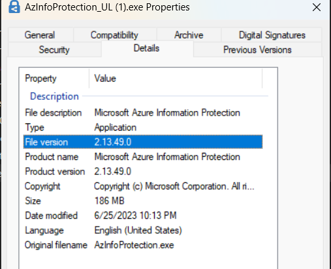Select the Product name row
The height and width of the screenshot is (269, 331).
coord(143,157)
